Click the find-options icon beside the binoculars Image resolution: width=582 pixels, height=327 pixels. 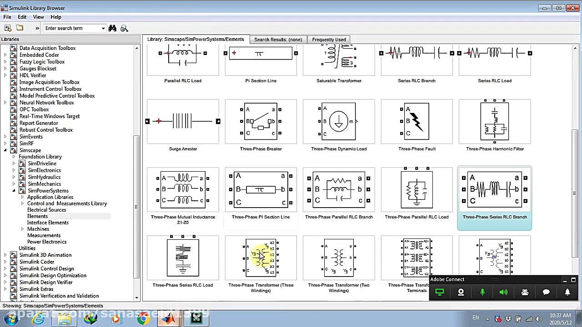coord(124,28)
